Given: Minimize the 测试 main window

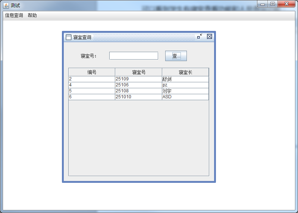Looking at the screenshot, I should coord(263,4).
